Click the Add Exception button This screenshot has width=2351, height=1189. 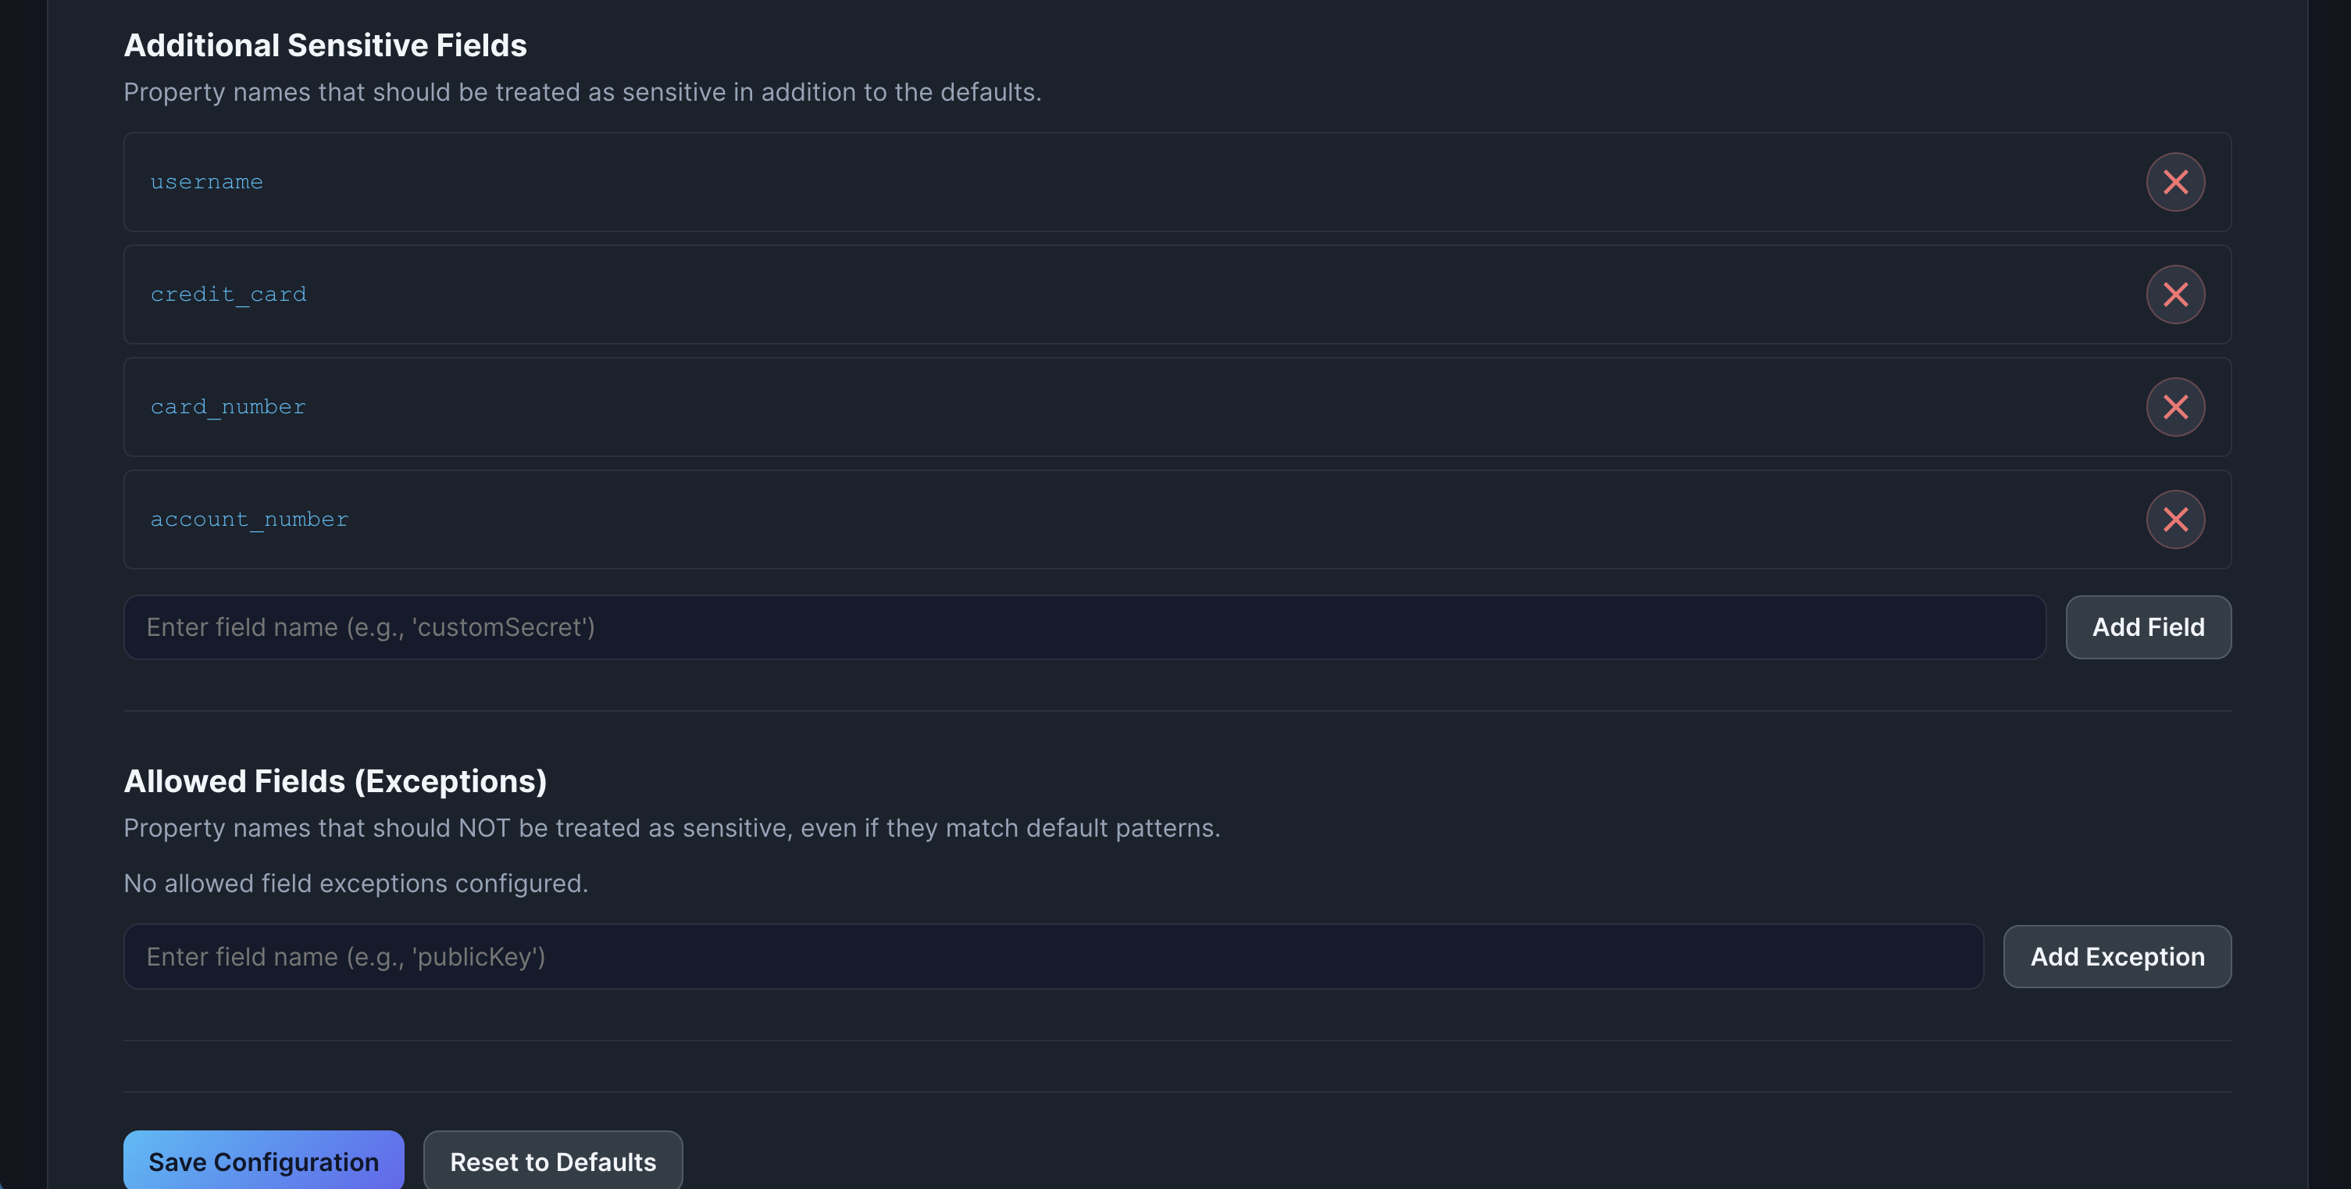(2117, 956)
